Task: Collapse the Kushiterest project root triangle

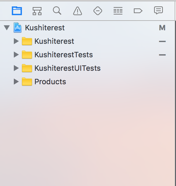Action: click(x=7, y=28)
